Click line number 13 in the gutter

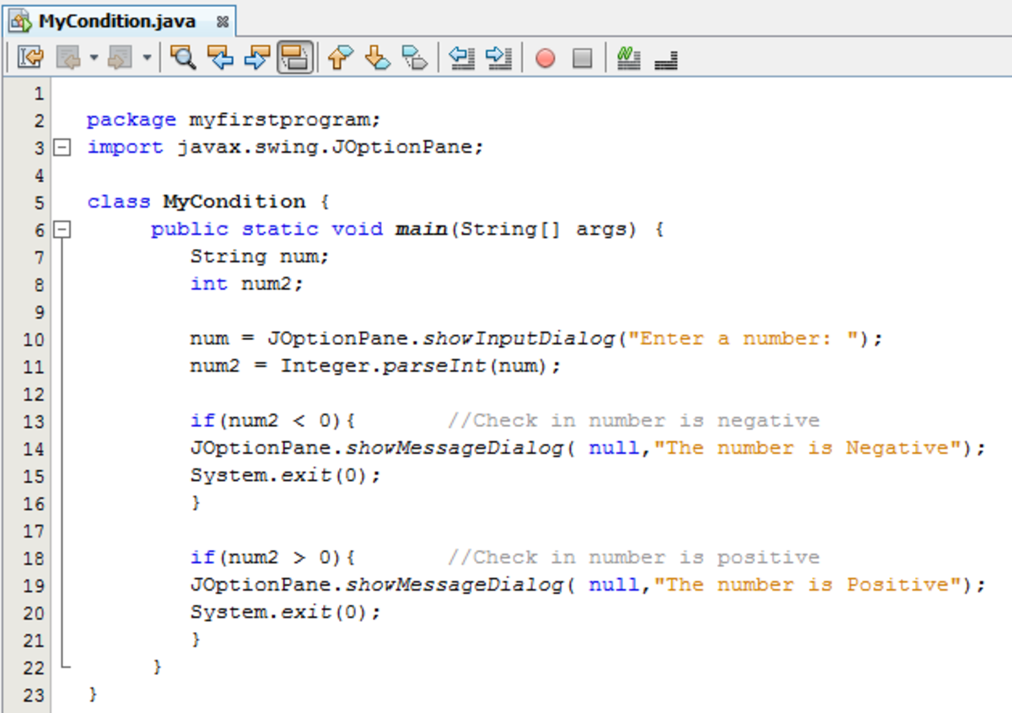pyautogui.click(x=32, y=420)
